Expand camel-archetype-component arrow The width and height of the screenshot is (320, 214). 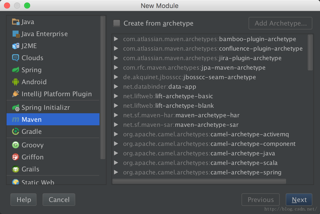coord(116,144)
